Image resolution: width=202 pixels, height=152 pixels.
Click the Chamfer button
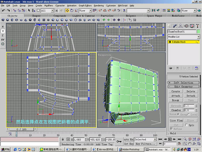coord(176,110)
